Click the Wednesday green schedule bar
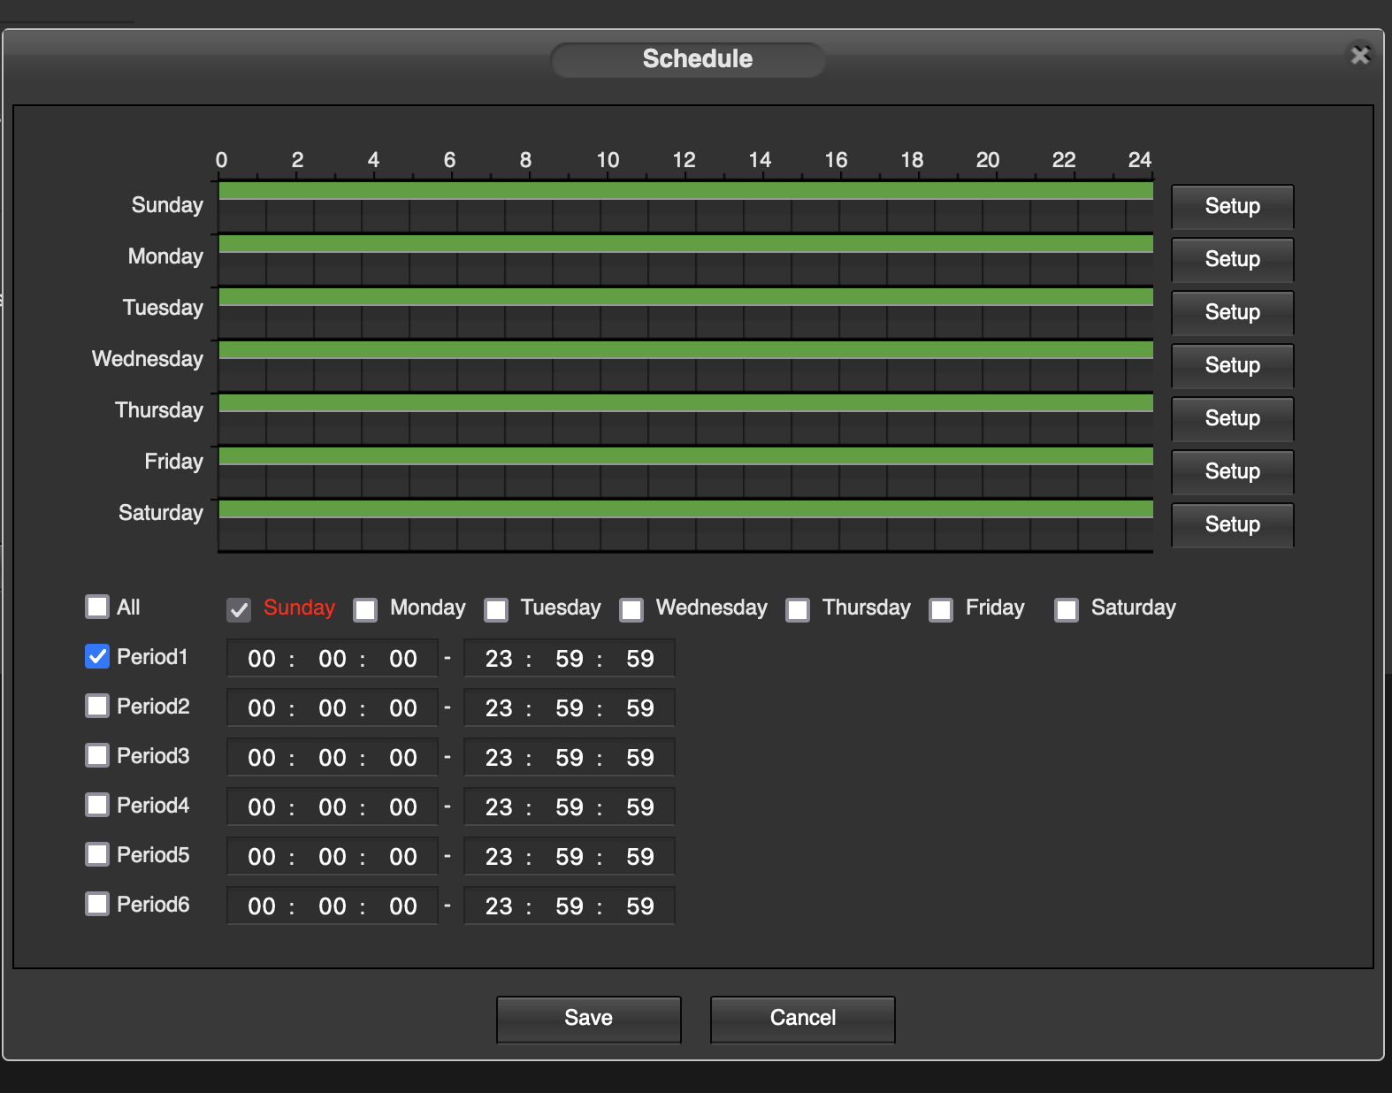The width and height of the screenshot is (1392, 1093). [686, 350]
